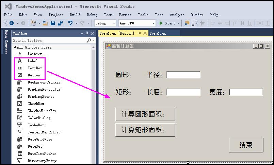
Task: Click the Toolbox search magnifier icon
Action: (89, 40)
